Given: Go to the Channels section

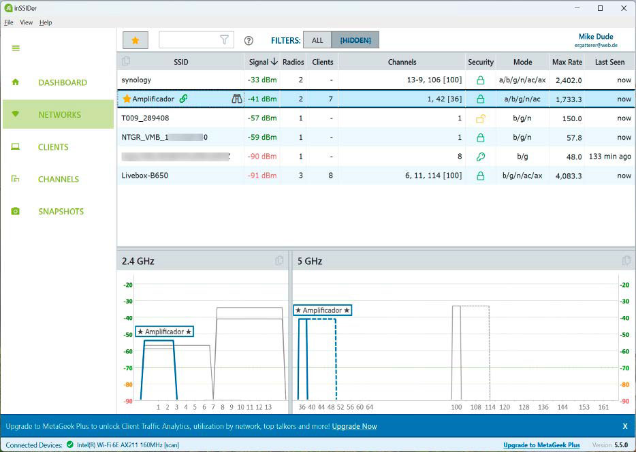Looking at the screenshot, I should click(58, 179).
